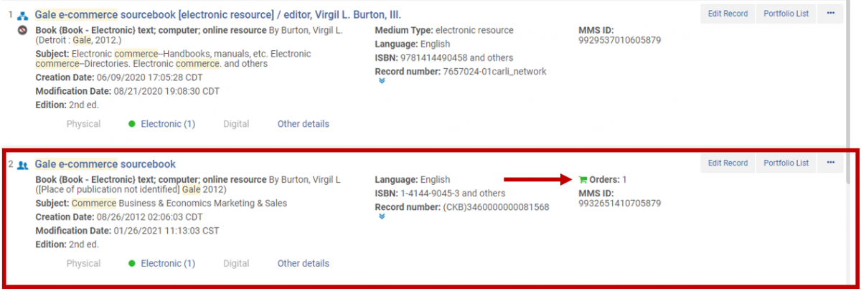The width and height of the screenshot is (861, 291).
Task: Click Edit Record for the second result
Action: (728, 163)
